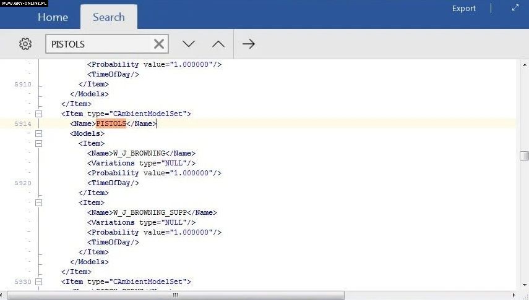Screen dimensions: 529x300
Task: Fold the Item containing W_J_BROWNING
Action: (x=38, y=143)
